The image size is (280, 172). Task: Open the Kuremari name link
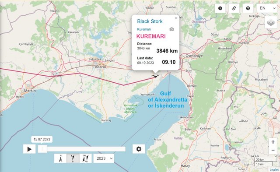point(144,29)
